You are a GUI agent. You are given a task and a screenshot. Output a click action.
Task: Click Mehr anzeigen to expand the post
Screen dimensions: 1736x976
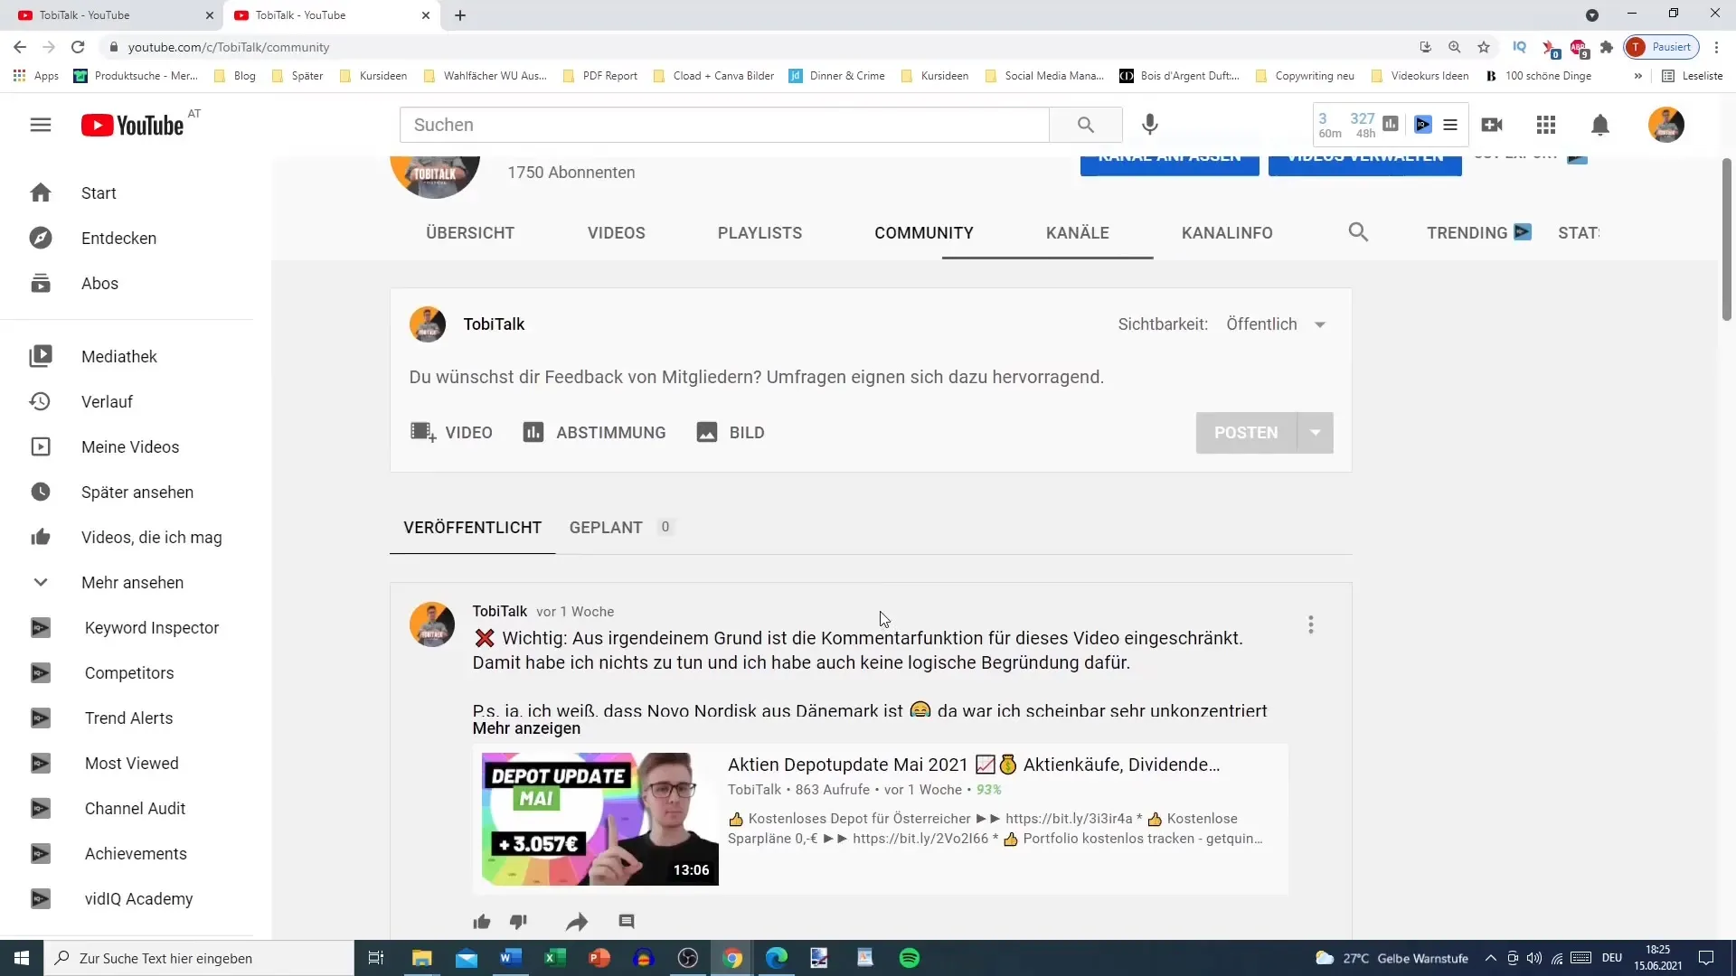click(526, 728)
